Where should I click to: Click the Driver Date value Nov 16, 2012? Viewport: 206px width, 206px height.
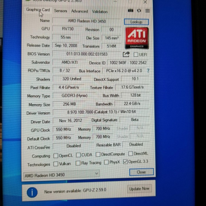(x=71, y=120)
